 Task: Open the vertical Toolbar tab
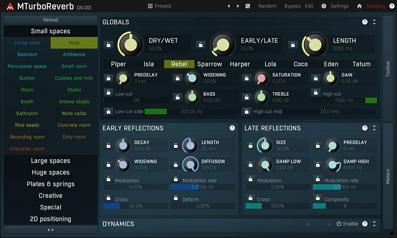click(388, 68)
